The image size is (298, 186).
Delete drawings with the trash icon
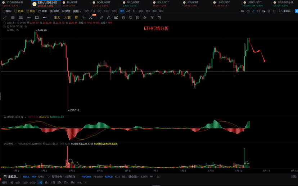click(x=159, y=18)
